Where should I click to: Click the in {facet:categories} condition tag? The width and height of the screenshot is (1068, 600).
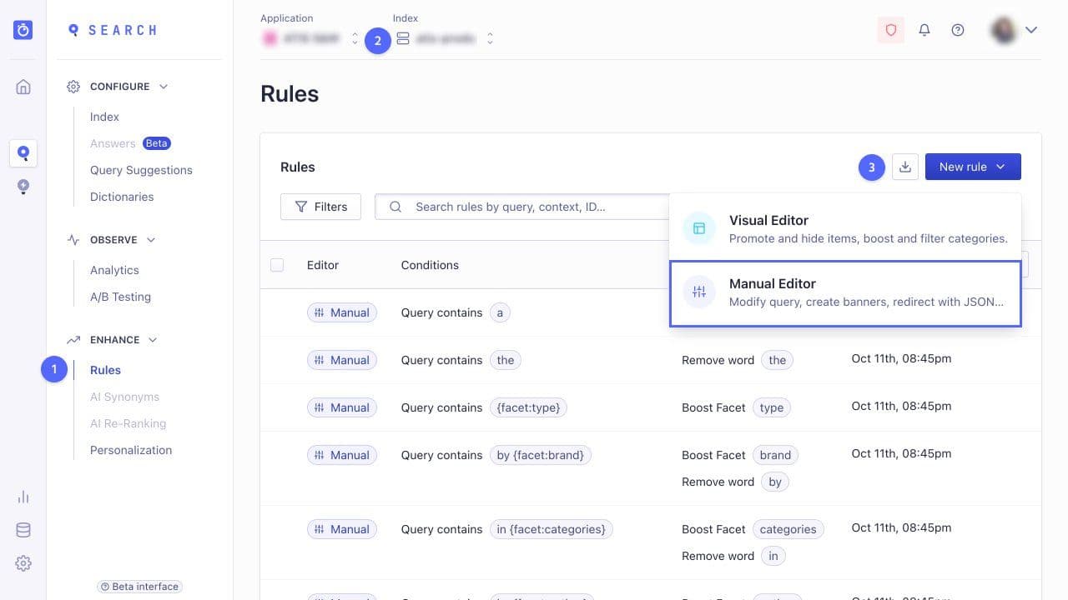(x=552, y=529)
